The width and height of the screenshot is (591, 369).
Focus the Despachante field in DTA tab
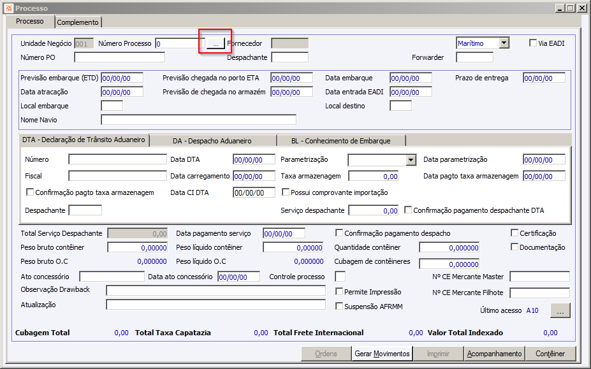[x=85, y=210]
